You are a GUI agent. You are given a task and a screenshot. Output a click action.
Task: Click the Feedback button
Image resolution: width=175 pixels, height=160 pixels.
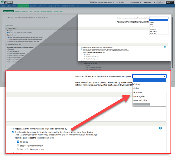(x=92, y=2)
